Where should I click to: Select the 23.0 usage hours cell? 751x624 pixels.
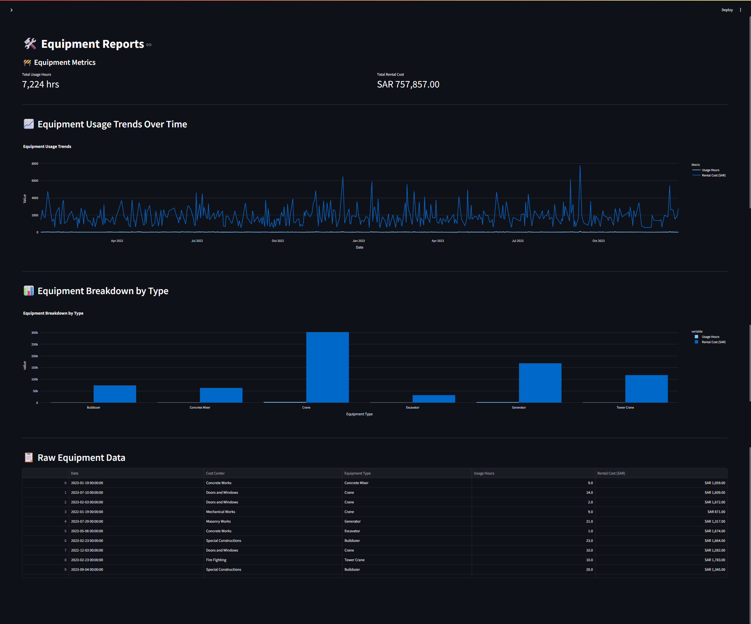[533, 541]
